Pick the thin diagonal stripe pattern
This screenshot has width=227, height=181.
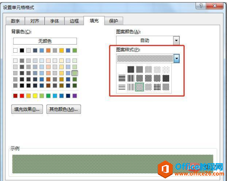(x=148, y=87)
